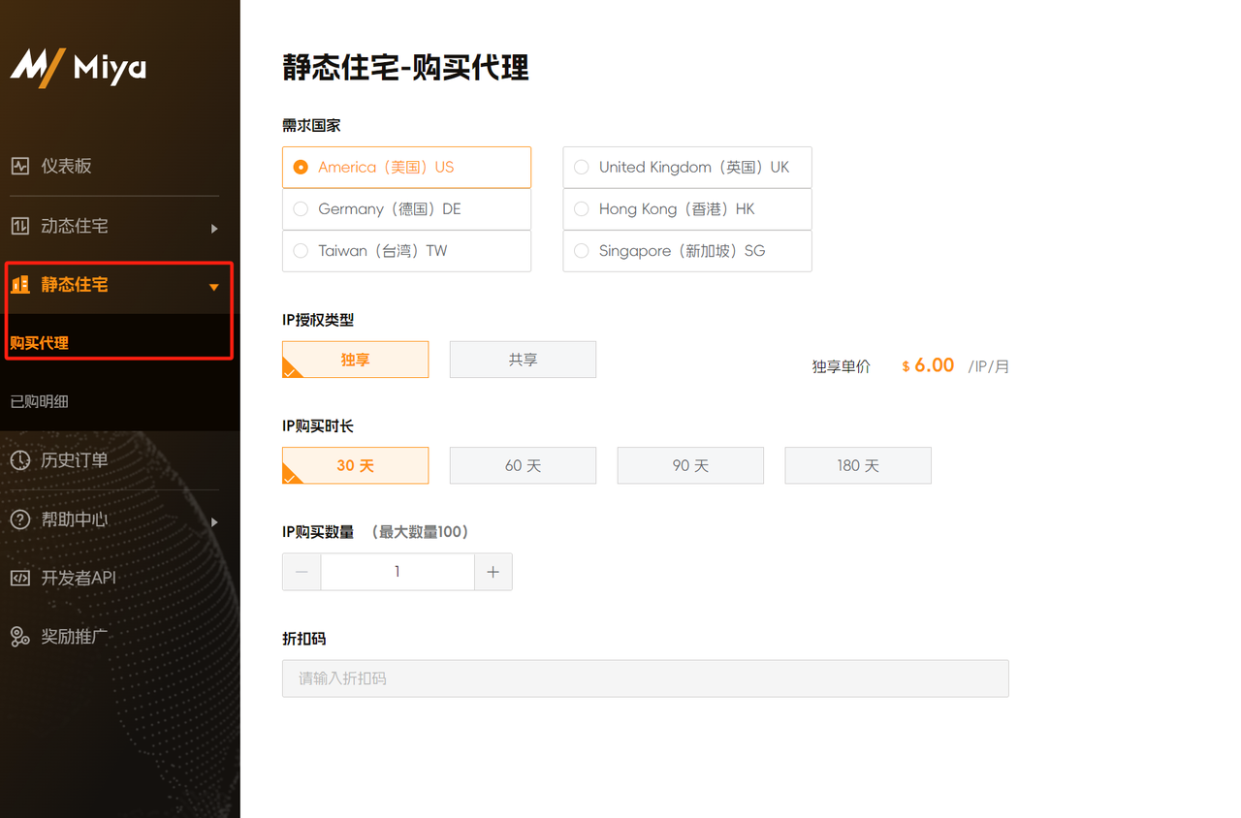This screenshot has height=818, width=1241.
Task: Select America (美国) US radio option
Action: click(x=406, y=167)
